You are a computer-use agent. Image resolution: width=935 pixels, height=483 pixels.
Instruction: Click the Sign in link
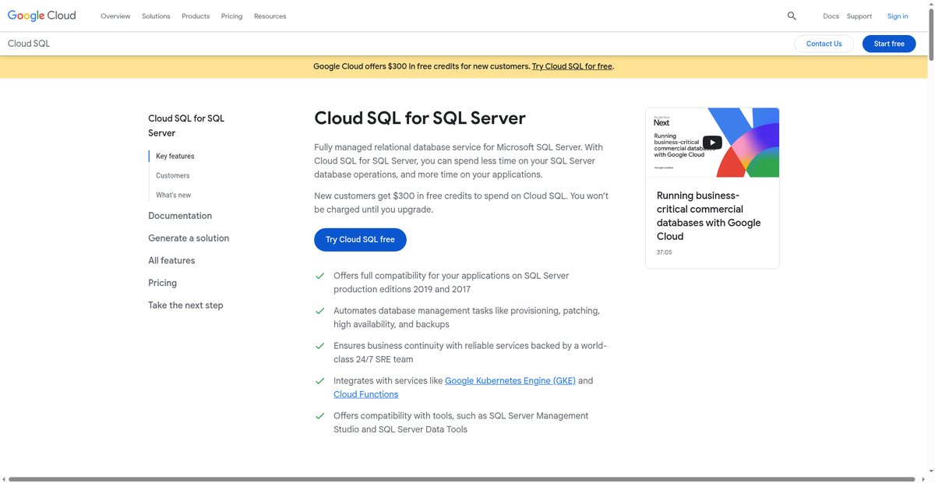coord(898,16)
